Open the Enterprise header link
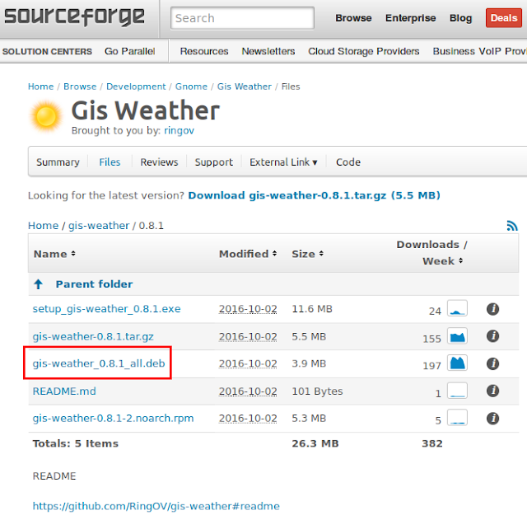 tap(410, 18)
